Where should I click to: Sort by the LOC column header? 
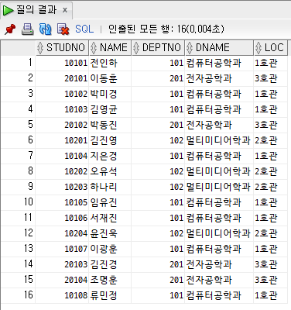[271, 48]
